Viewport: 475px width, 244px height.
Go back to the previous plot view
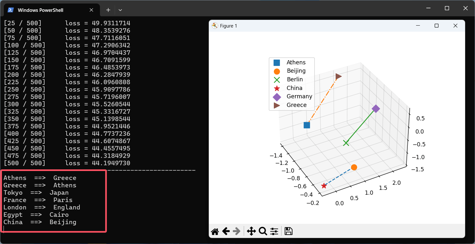coord(225,231)
